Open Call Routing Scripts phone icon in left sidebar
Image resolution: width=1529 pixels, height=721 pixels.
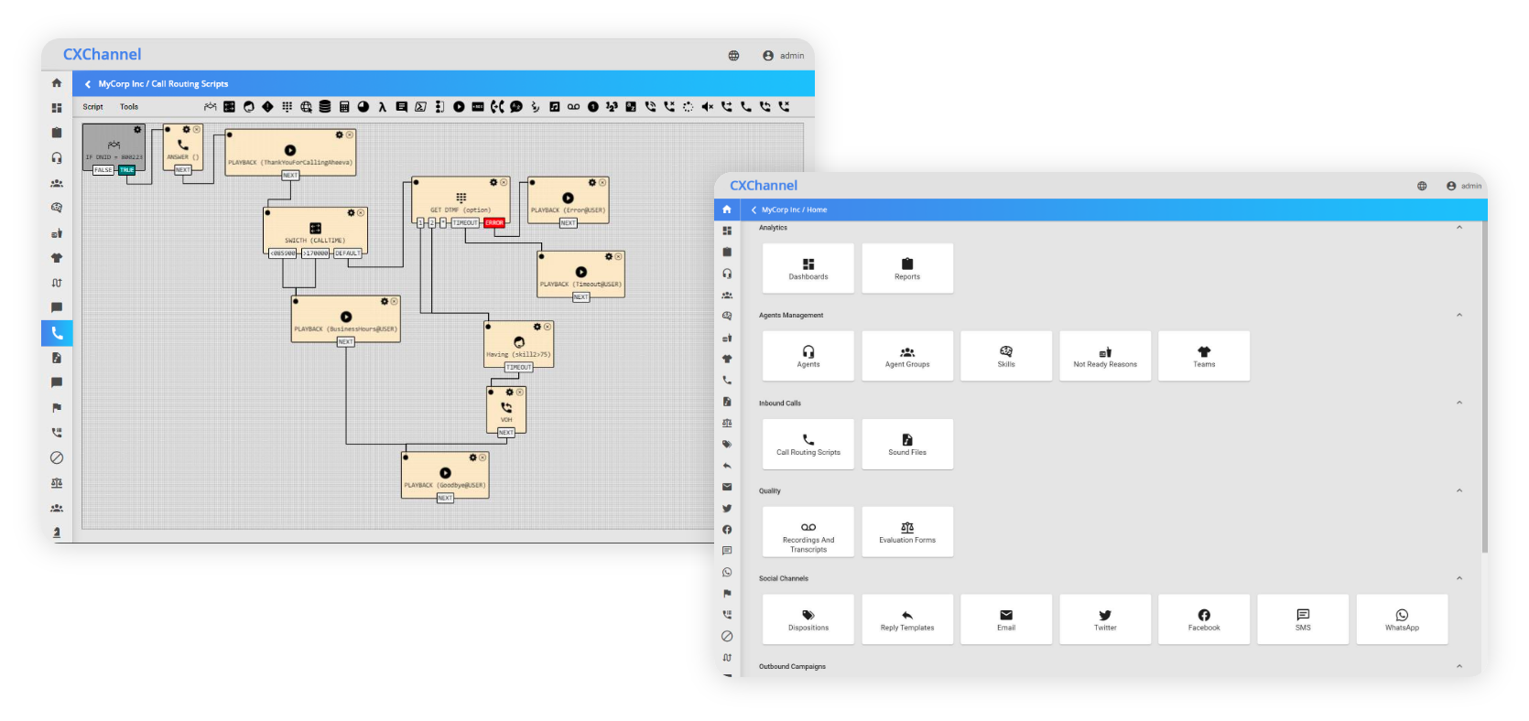(57, 333)
